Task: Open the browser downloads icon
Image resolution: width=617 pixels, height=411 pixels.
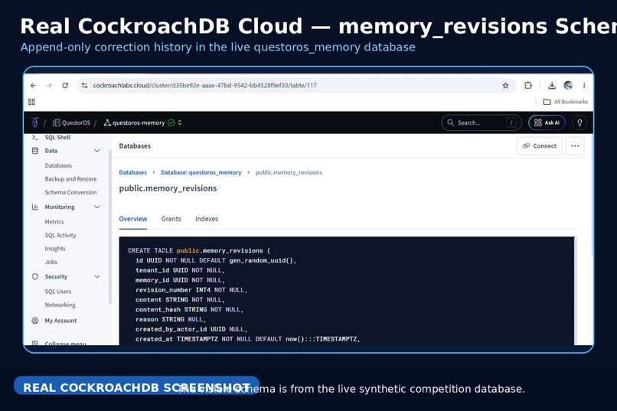Action: [x=552, y=86]
